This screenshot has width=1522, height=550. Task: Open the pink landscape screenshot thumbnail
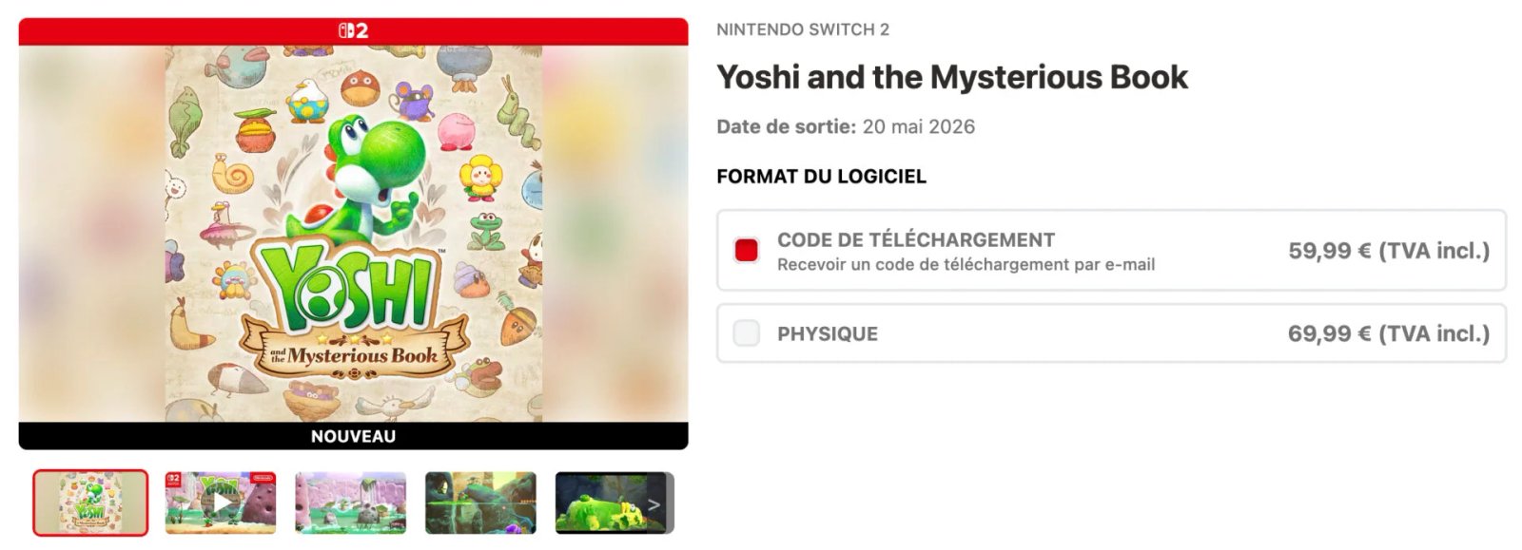(x=350, y=503)
